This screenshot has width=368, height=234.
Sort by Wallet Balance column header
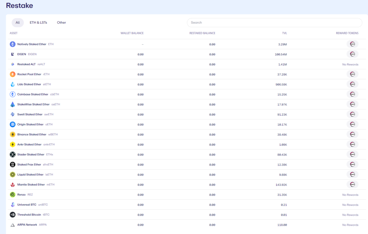pyautogui.click(x=132, y=33)
